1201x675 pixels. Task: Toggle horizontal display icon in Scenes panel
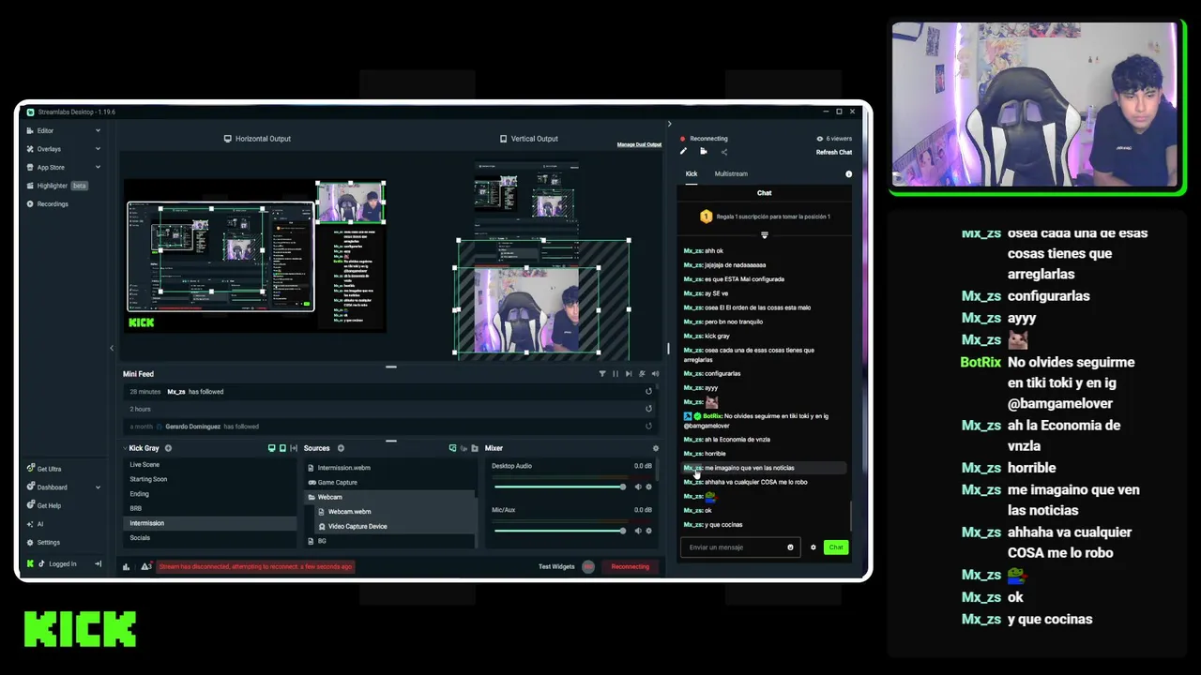pos(272,448)
